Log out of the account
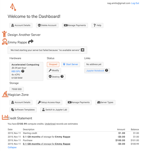This screenshot has width=145, height=151. click(x=135, y=3)
